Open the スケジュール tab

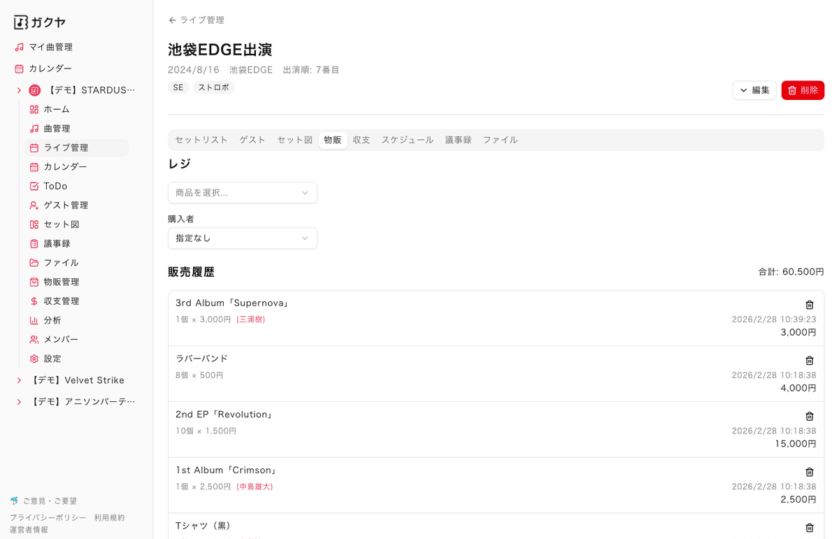pyautogui.click(x=407, y=139)
